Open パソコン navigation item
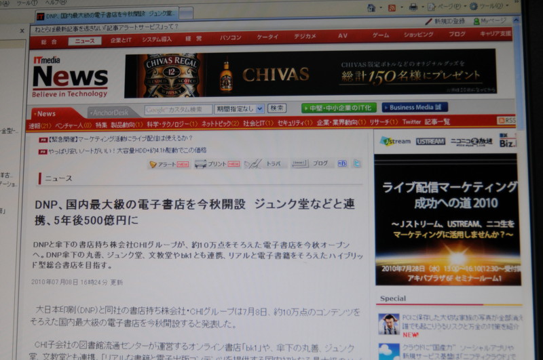The height and width of the screenshot is (360, 543). pyautogui.click(x=231, y=37)
